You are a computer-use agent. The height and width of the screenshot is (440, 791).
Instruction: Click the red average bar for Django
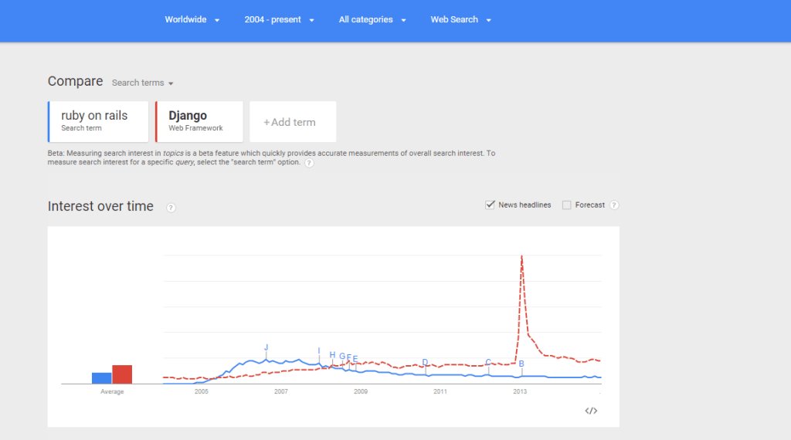click(122, 374)
